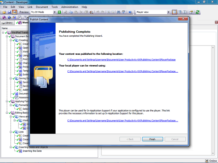Collapse the Lists section node

(11, 132)
